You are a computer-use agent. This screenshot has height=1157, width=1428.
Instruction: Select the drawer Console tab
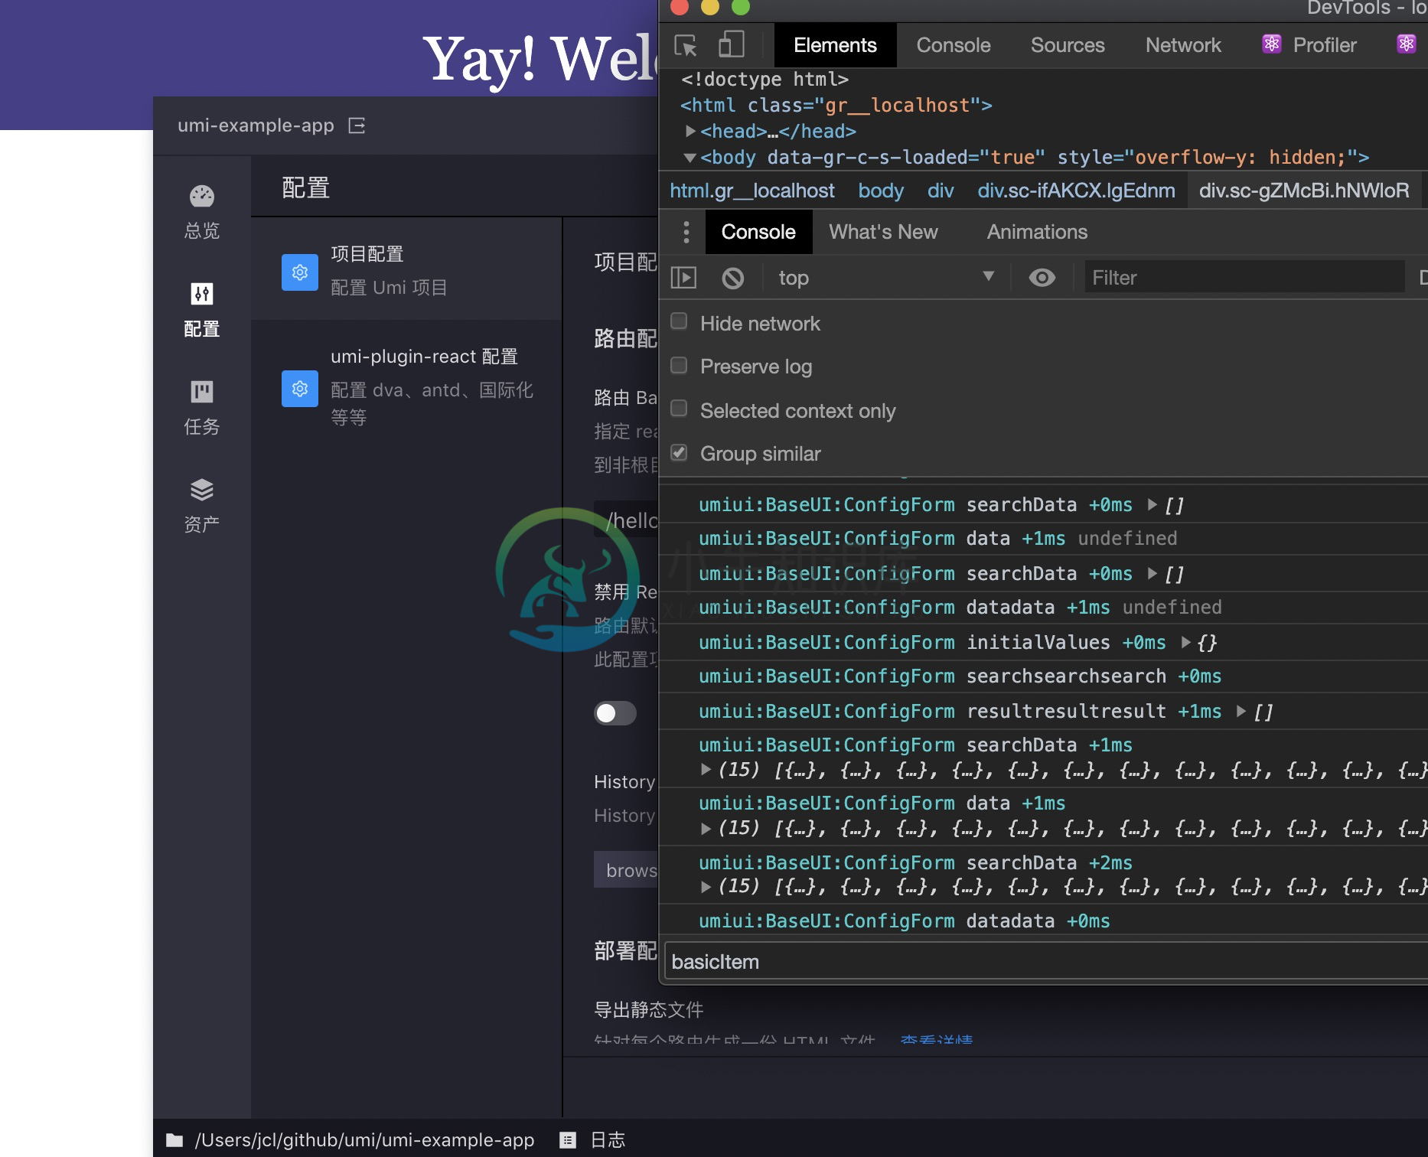(758, 232)
